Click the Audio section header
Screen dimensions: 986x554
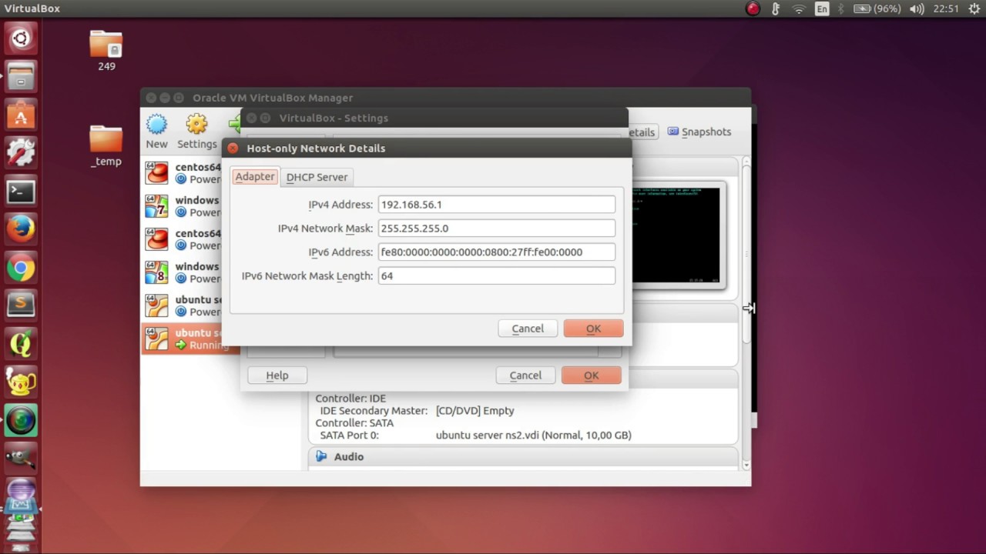tap(523, 457)
